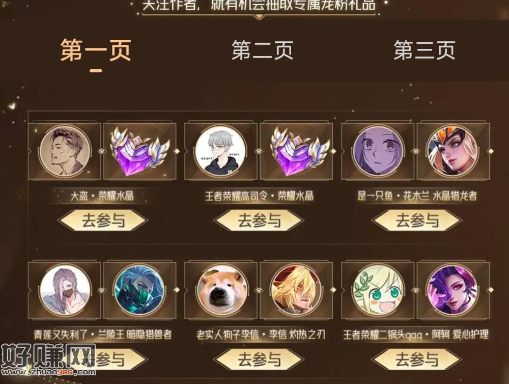Open the 第二页 tab
Image resolution: width=509 pixels, height=384 pixels.
(262, 50)
